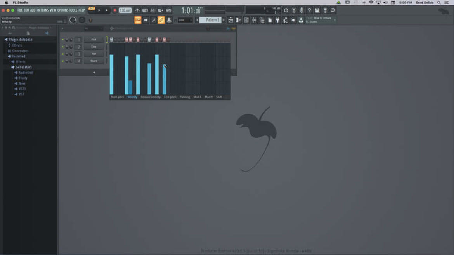Toggle the countdown before recording icon
This screenshot has width=454, height=255.
(153, 10)
